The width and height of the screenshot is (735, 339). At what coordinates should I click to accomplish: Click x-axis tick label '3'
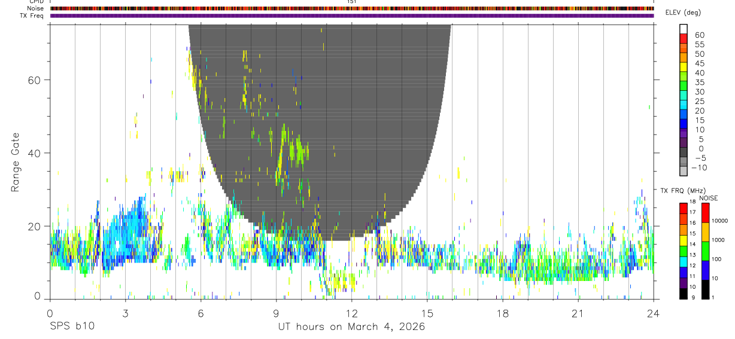point(126,313)
